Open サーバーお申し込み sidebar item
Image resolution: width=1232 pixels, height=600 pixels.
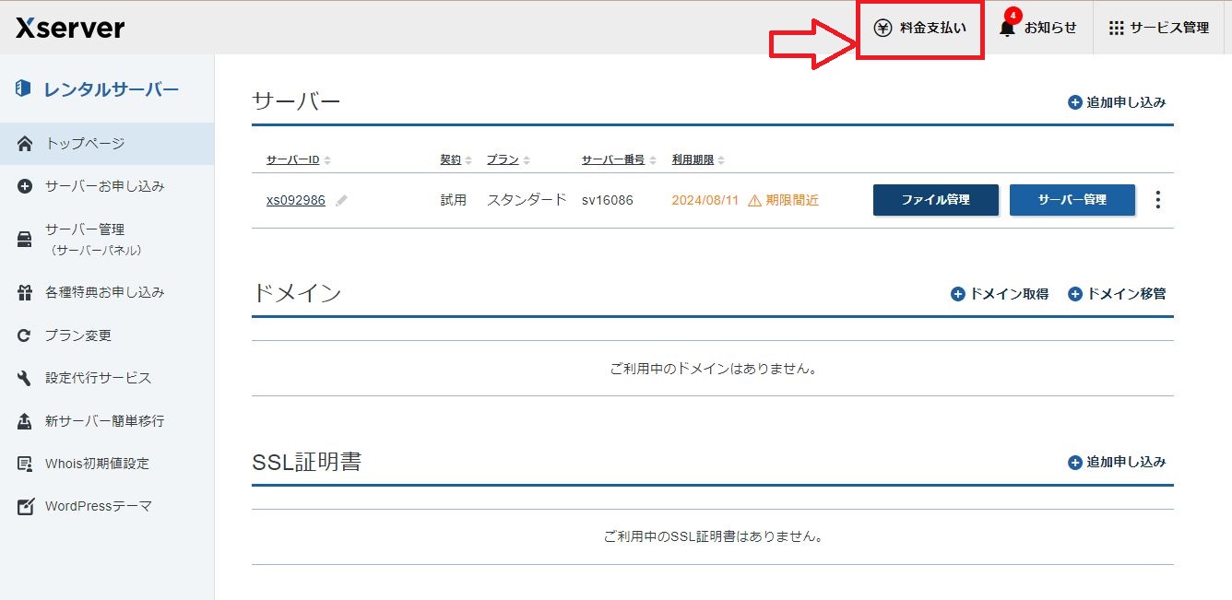click(104, 186)
